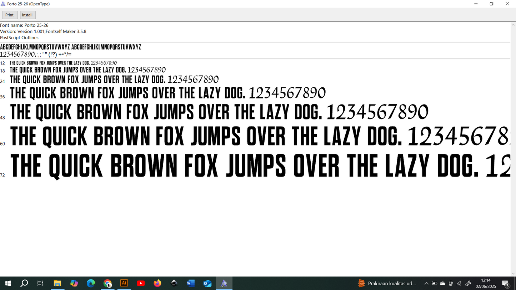The image size is (516, 290).
Task: Click the font viewer taskbar icon
Action: coord(224,283)
